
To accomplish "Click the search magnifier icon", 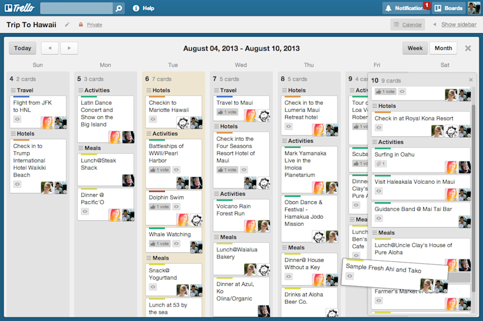I will point(118,8).
